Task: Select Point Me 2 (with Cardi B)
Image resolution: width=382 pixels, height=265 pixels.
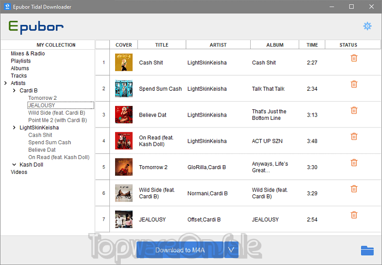Action: coord(57,120)
